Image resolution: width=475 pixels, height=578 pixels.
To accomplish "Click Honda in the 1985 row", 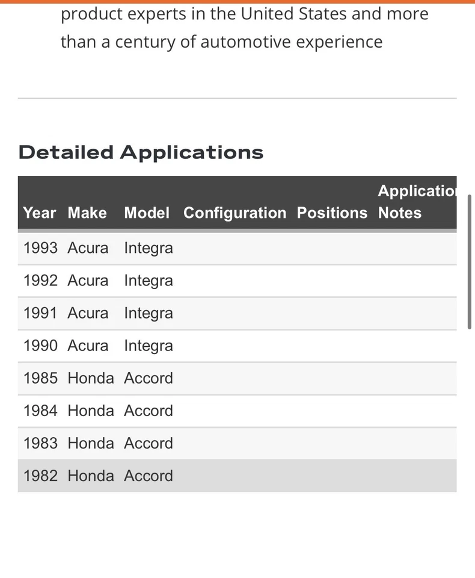I will [x=91, y=378].
